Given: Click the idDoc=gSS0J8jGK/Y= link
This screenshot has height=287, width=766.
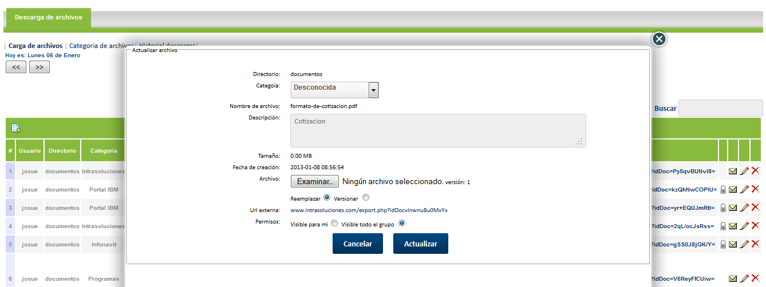Looking at the screenshot, I should [x=683, y=244].
